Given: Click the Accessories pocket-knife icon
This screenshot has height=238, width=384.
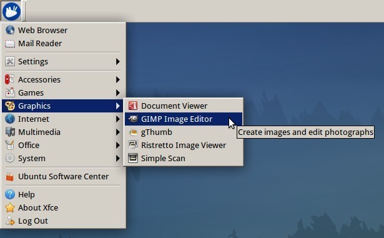Looking at the screenshot, I should [10, 79].
